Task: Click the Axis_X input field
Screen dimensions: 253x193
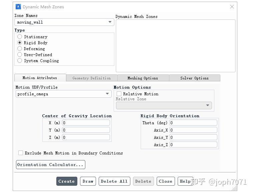Action: (x=193, y=130)
